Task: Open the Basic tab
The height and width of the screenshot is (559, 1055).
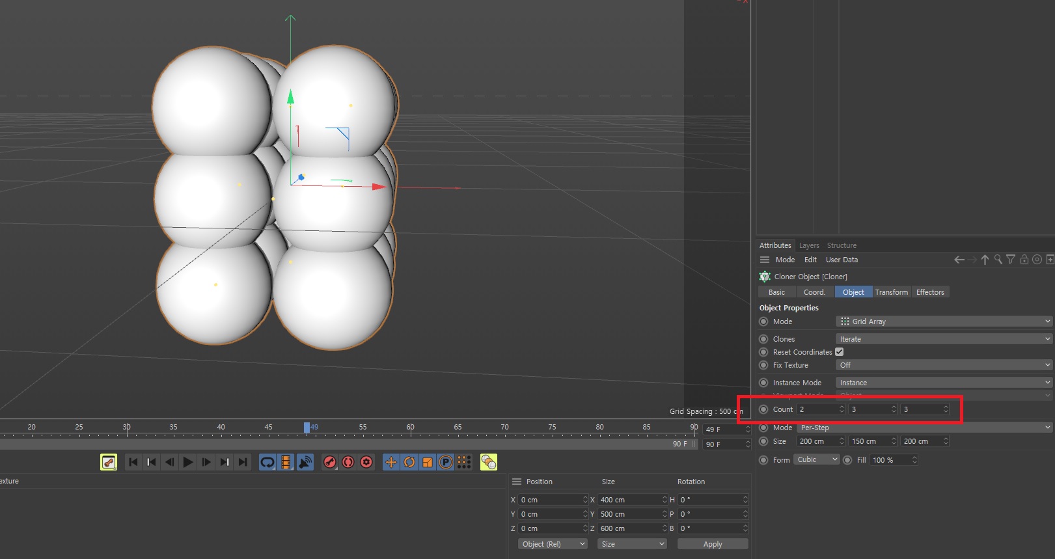Action: coord(777,292)
